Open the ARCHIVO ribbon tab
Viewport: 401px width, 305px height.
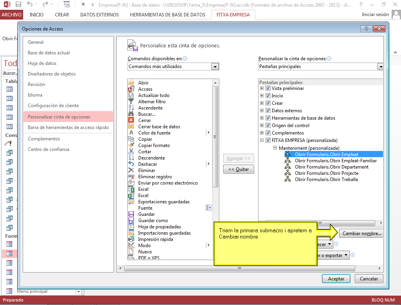click(x=11, y=14)
